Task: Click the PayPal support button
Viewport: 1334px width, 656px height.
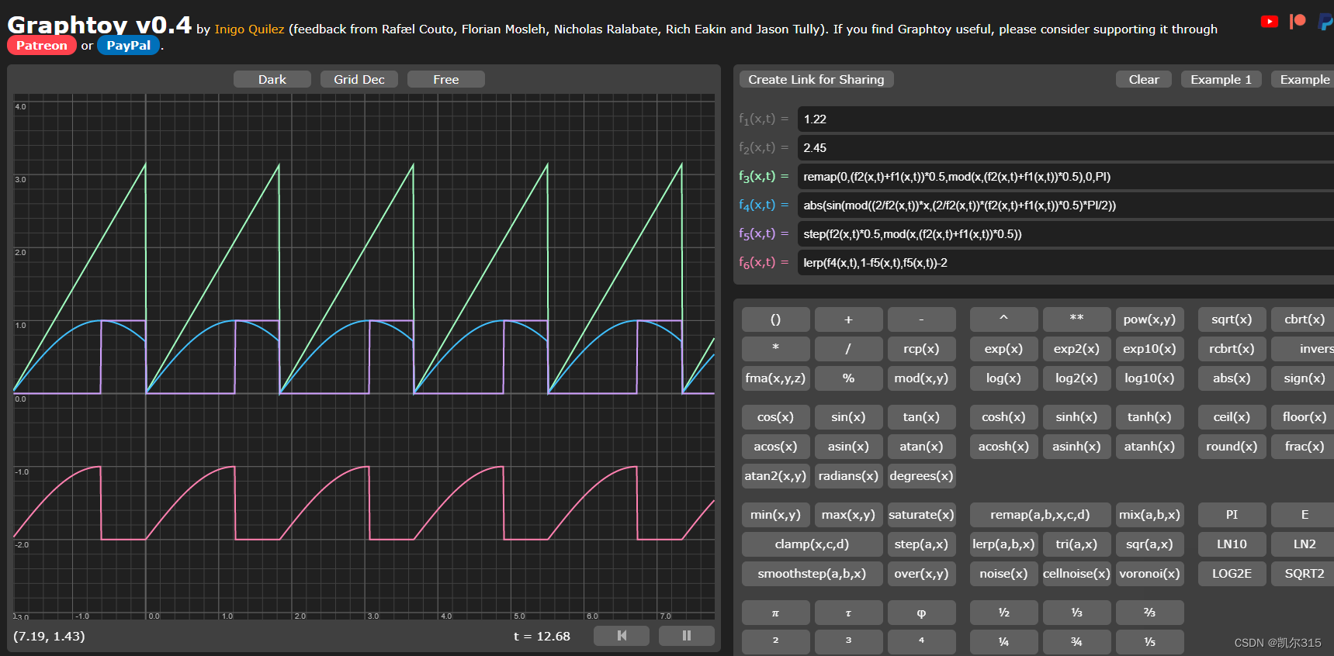Action: (x=129, y=46)
